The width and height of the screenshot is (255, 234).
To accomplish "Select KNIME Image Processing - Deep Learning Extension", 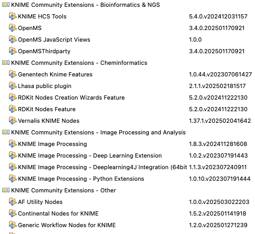I will coord(90,155).
